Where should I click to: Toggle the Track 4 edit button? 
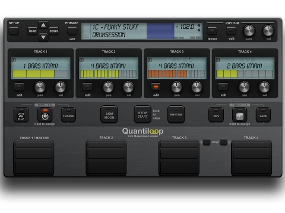pyautogui.click(x=223, y=87)
